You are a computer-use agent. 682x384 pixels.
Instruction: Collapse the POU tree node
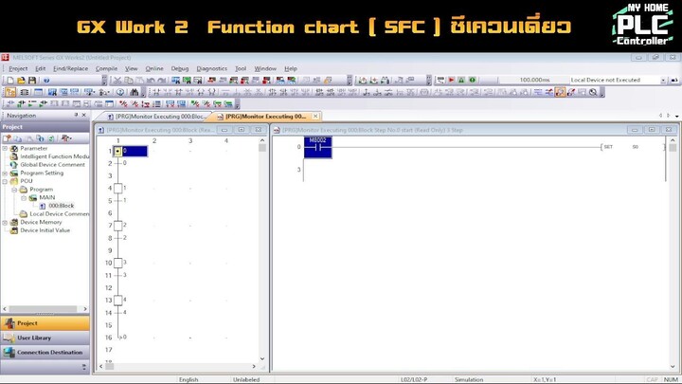tap(5, 181)
